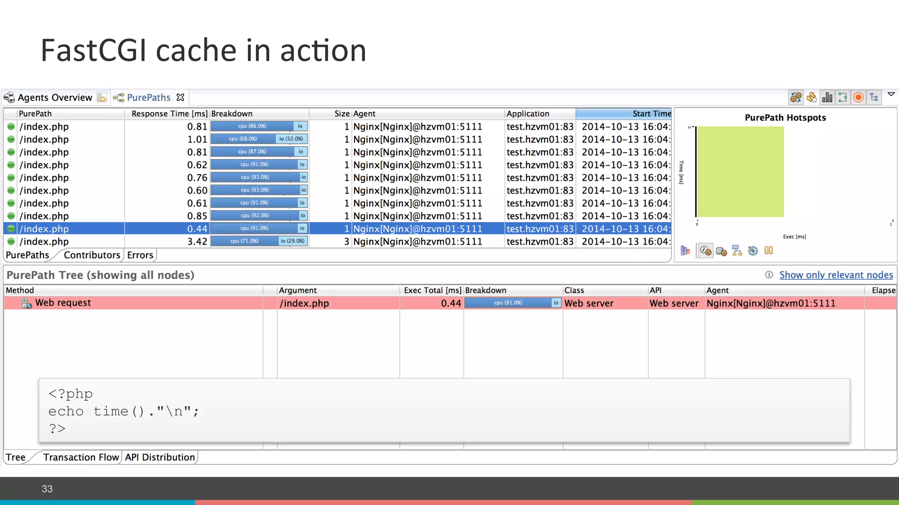
Task: Click the /index.php argument cell in tree
Action: [x=338, y=303]
